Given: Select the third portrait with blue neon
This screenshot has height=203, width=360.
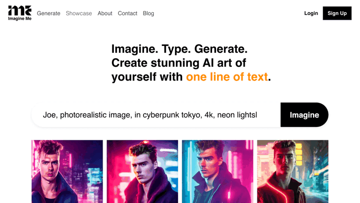Looking at the screenshot, I should click(x=217, y=171).
